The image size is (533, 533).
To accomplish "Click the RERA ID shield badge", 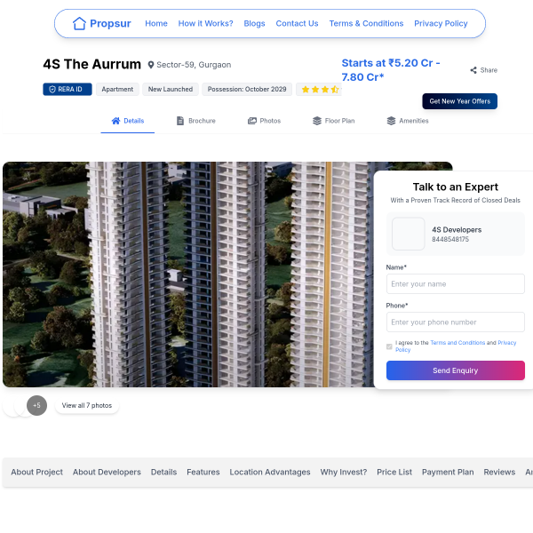I will click(x=68, y=90).
